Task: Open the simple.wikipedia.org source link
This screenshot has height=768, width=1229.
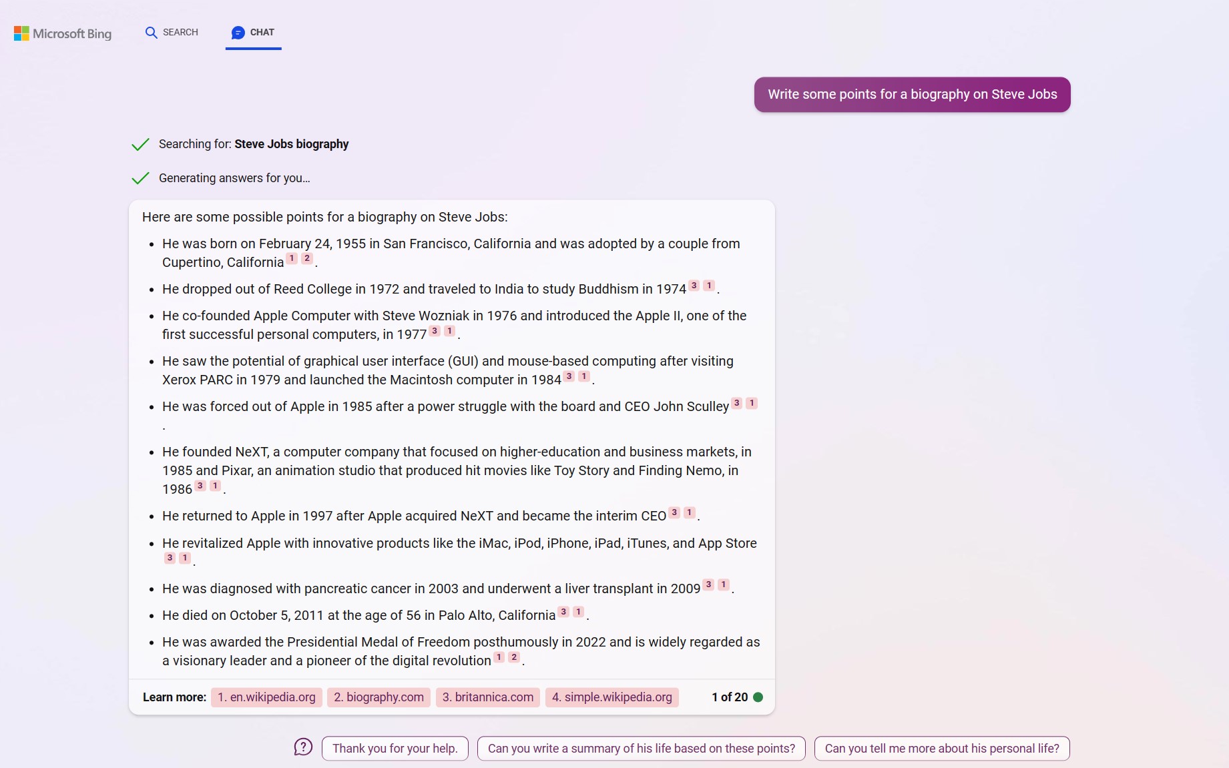Action: point(612,697)
